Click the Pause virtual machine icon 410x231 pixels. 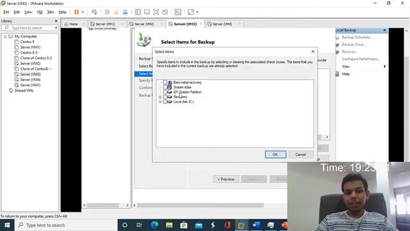click(x=76, y=12)
